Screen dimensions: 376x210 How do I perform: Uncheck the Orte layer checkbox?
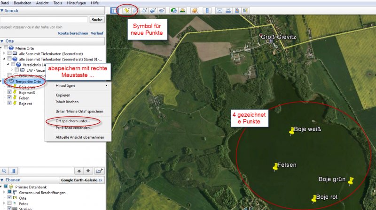coord(9,197)
